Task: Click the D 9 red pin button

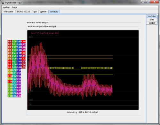Action: [x=10, y=67]
